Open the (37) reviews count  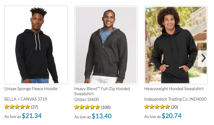pyautogui.click(x=34, y=107)
